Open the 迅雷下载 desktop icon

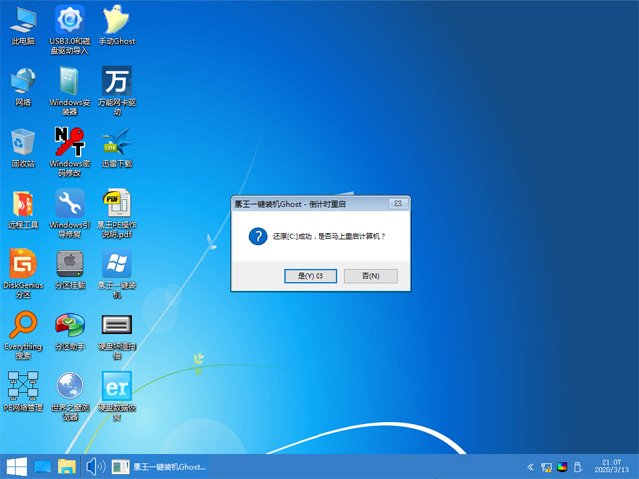pyautogui.click(x=116, y=141)
